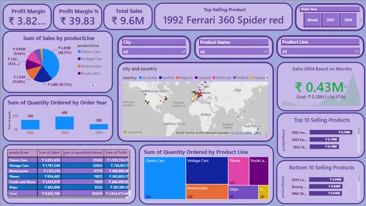Select the Australia country legend entry
Viewport: 366px width, 206px height.
tap(148, 78)
